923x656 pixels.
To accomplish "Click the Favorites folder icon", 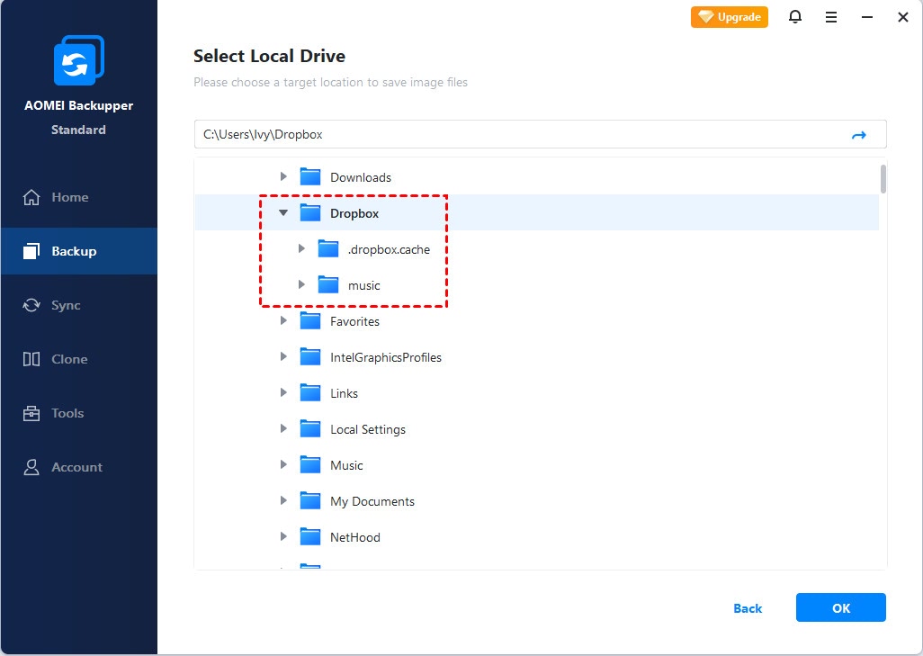I will pyautogui.click(x=310, y=321).
